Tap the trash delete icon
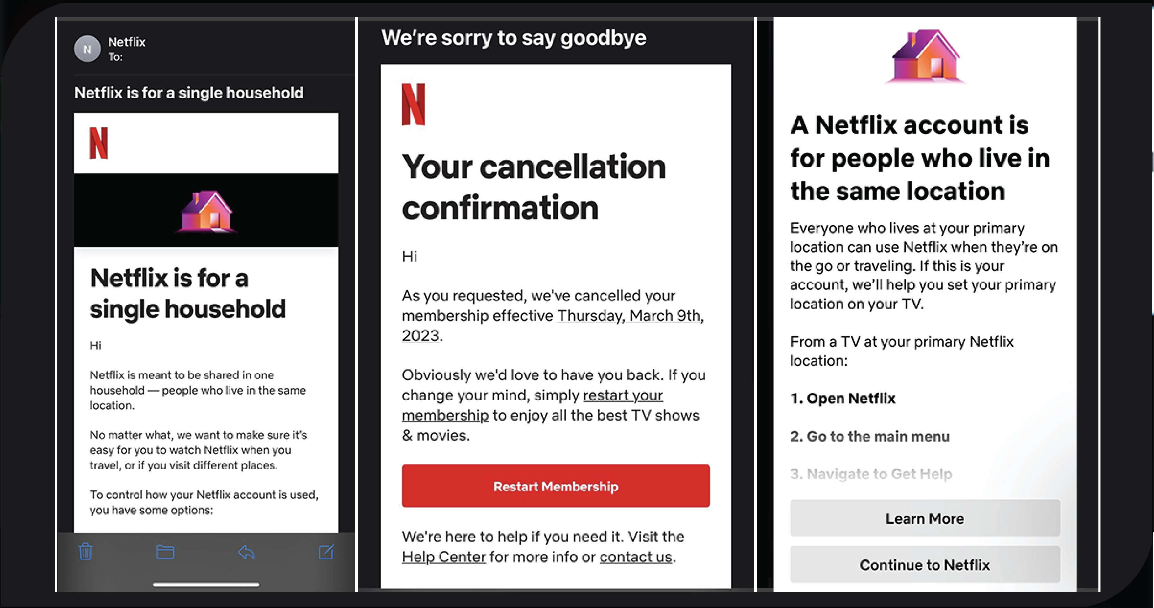The height and width of the screenshot is (608, 1154). tap(86, 552)
